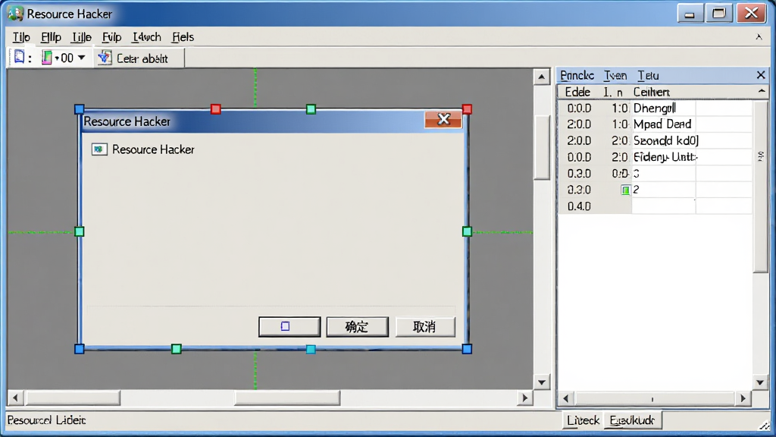776x437 pixels.
Task: Click the canvas horizontal scrollbar right arrow
Action: (524, 398)
